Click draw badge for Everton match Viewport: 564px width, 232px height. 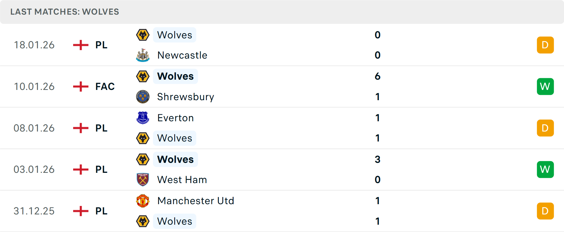coord(545,128)
